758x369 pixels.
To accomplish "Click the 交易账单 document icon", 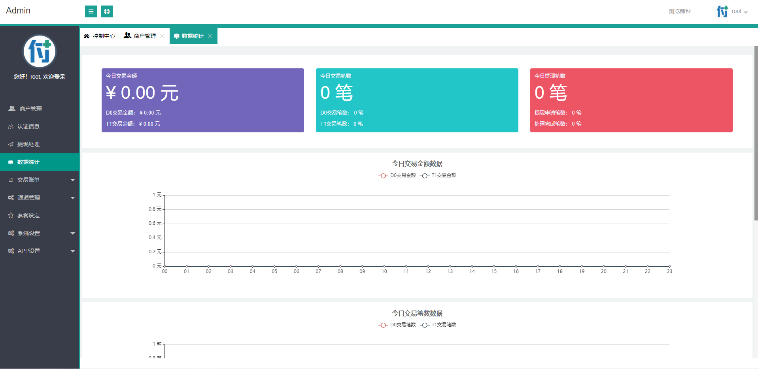I will [11, 180].
